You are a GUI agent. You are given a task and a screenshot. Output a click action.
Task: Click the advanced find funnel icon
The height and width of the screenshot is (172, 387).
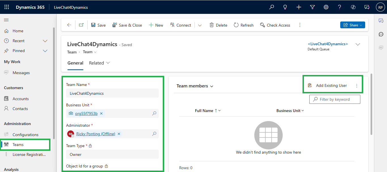312,7
